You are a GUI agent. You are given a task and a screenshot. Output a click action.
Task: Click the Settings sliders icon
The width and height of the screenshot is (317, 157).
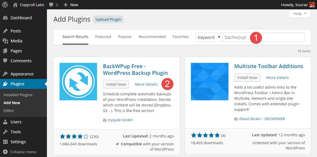(6, 142)
